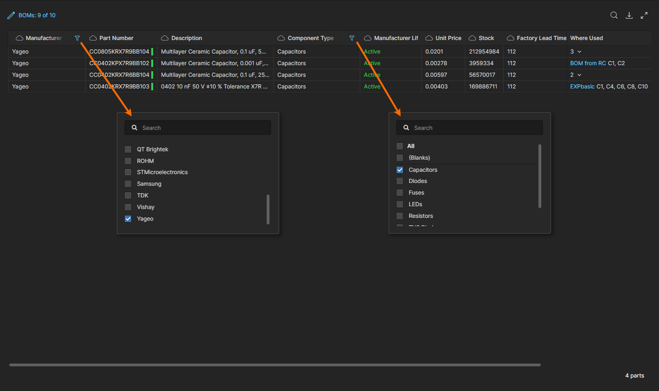Check the QT Brightek manufacturer checkbox

pos(128,149)
